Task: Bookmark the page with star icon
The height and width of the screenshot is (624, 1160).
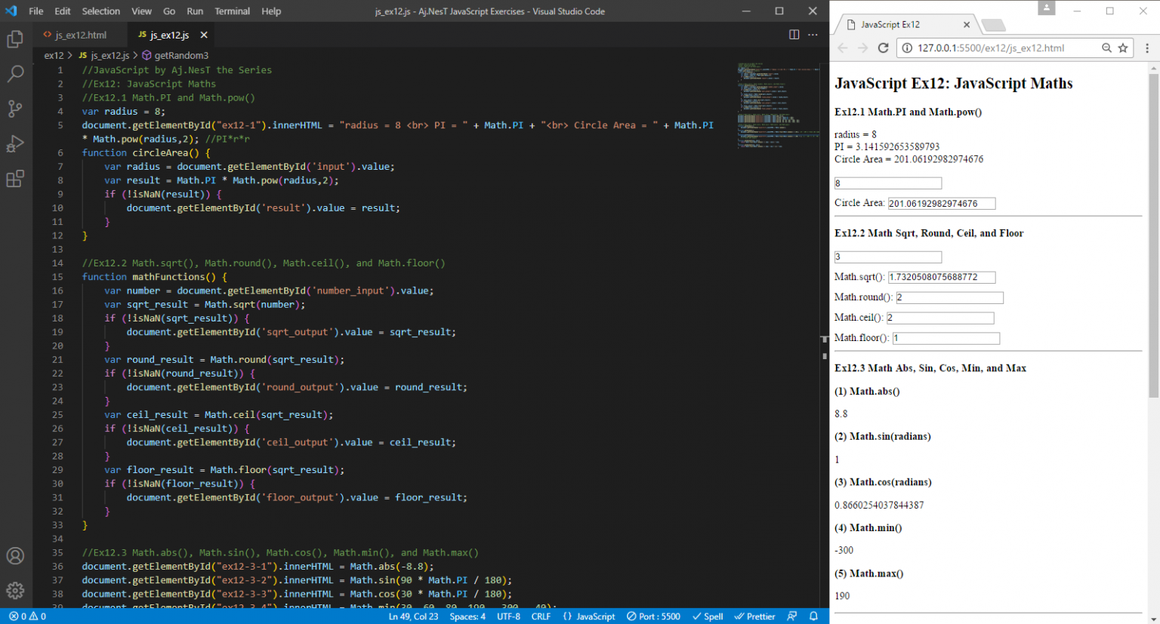Action: point(1123,48)
